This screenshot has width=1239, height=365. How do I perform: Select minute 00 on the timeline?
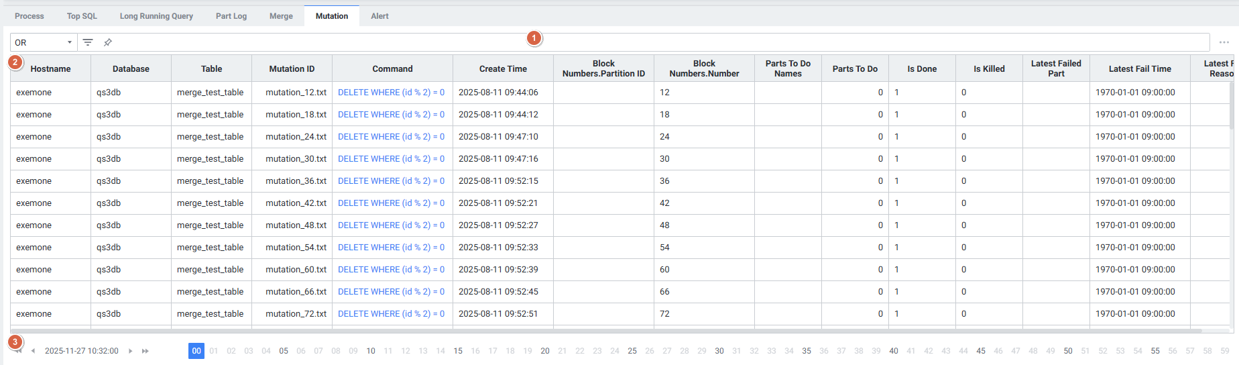point(196,351)
